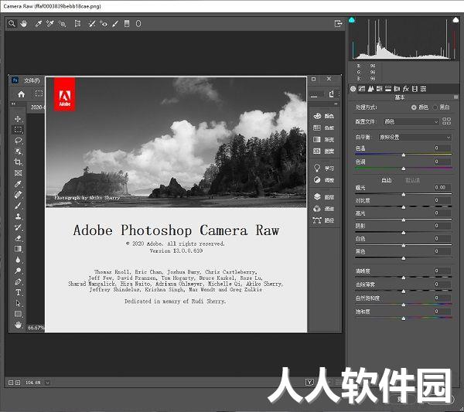Screen dimensions: 464x412
Task: Toggle the before/after Y view icon
Action: pyautogui.click(x=309, y=383)
